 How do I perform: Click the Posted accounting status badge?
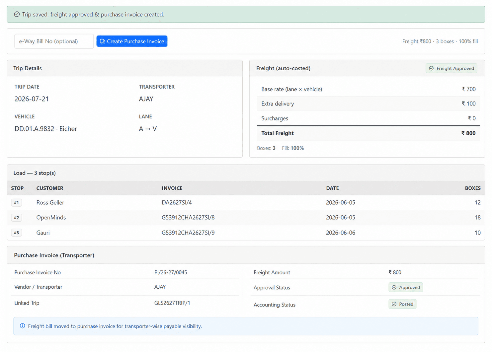point(402,304)
